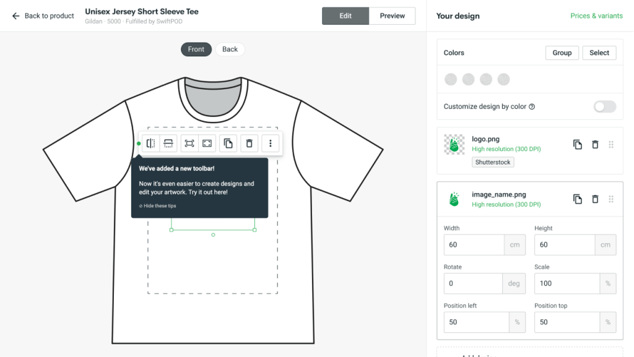Click fill print area tool in toolbar
The height and width of the screenshot is (357, 634).
point(207,144)
